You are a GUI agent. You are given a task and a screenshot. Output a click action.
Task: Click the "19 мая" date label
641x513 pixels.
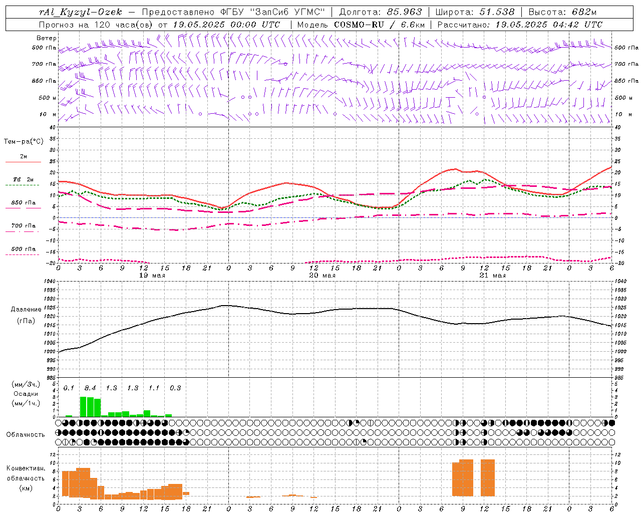(152, 276)
